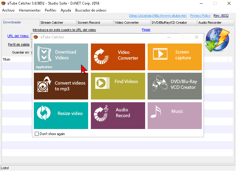Switch to DVD/BluRay/CD Creator tab
The image size is (236, 171).
point(174,23)
